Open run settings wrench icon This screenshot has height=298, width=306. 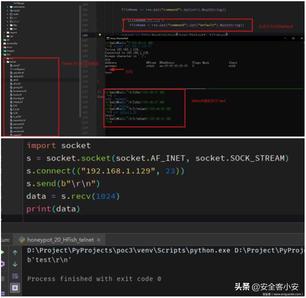pyautogui.click(x=3, y=264)
